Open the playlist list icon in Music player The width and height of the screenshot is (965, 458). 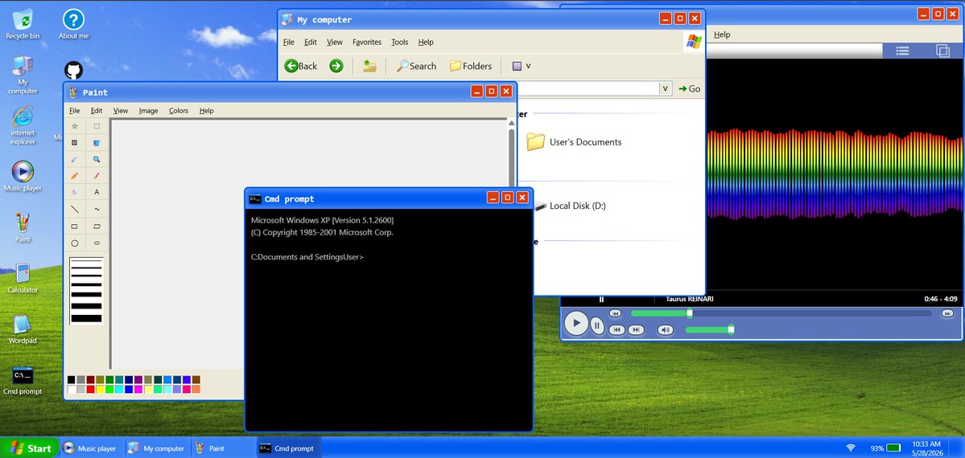click(x=902, y=51)
